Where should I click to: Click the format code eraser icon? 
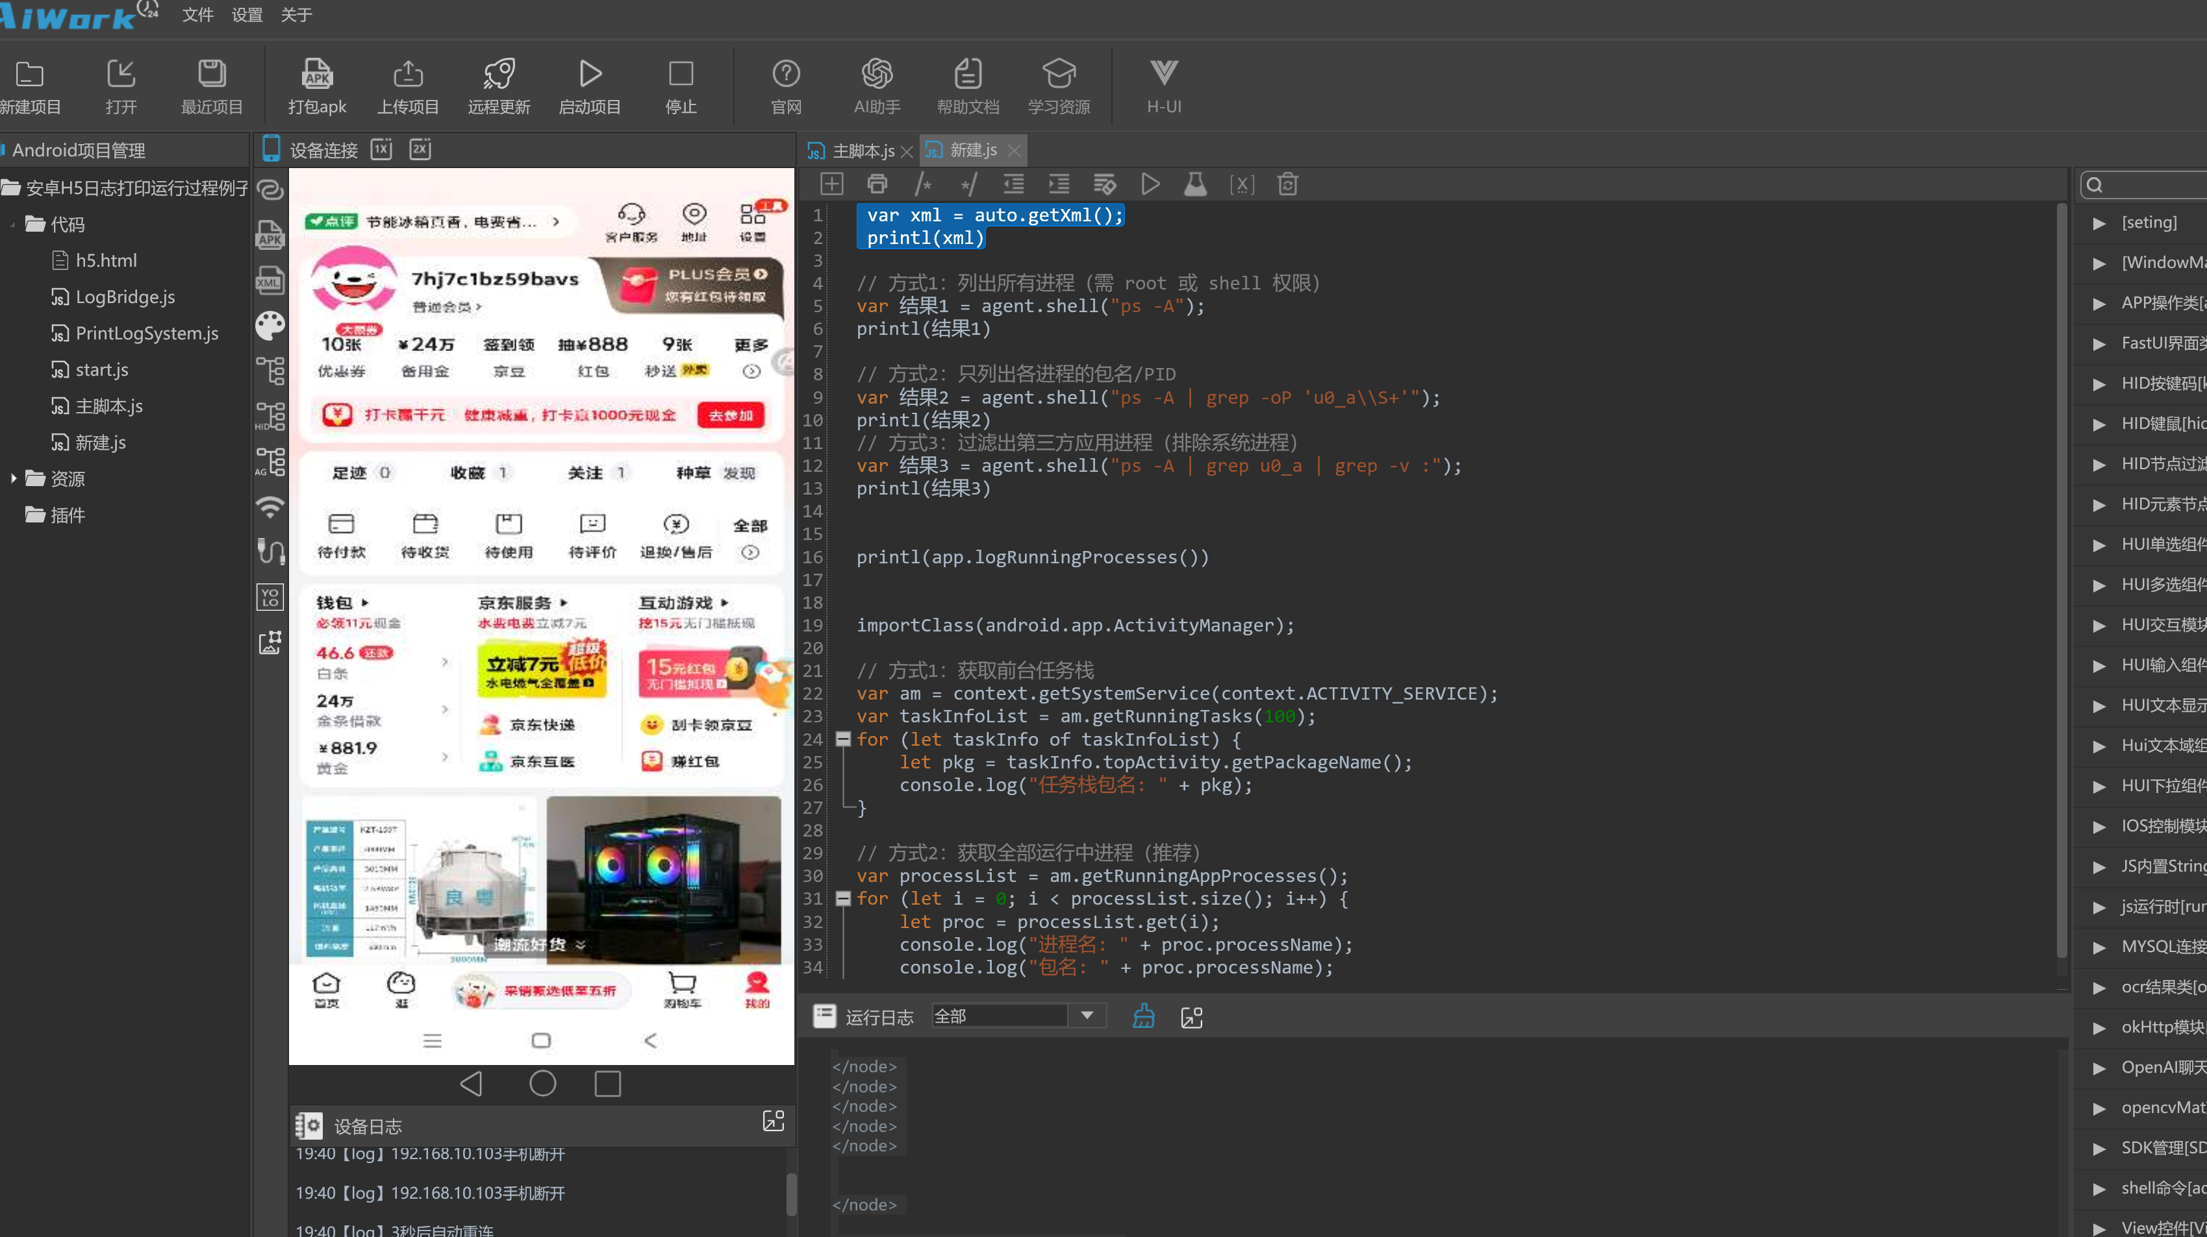click(x=1104, y=184)
